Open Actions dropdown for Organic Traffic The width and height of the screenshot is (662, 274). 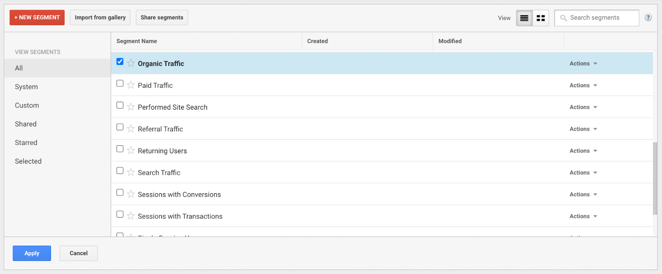pyautogui.click(x=583, y=64)
